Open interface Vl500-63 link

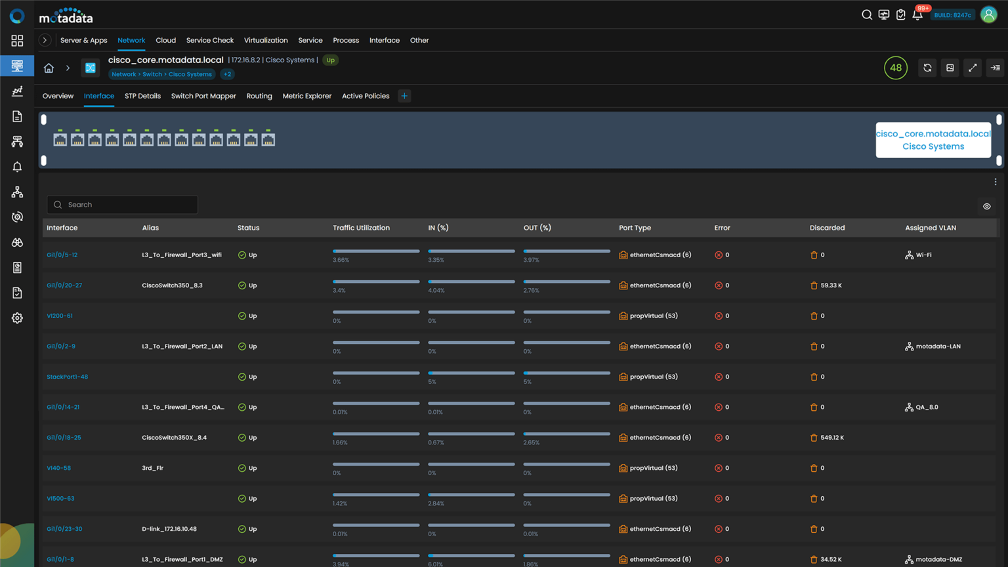point(60,499)
